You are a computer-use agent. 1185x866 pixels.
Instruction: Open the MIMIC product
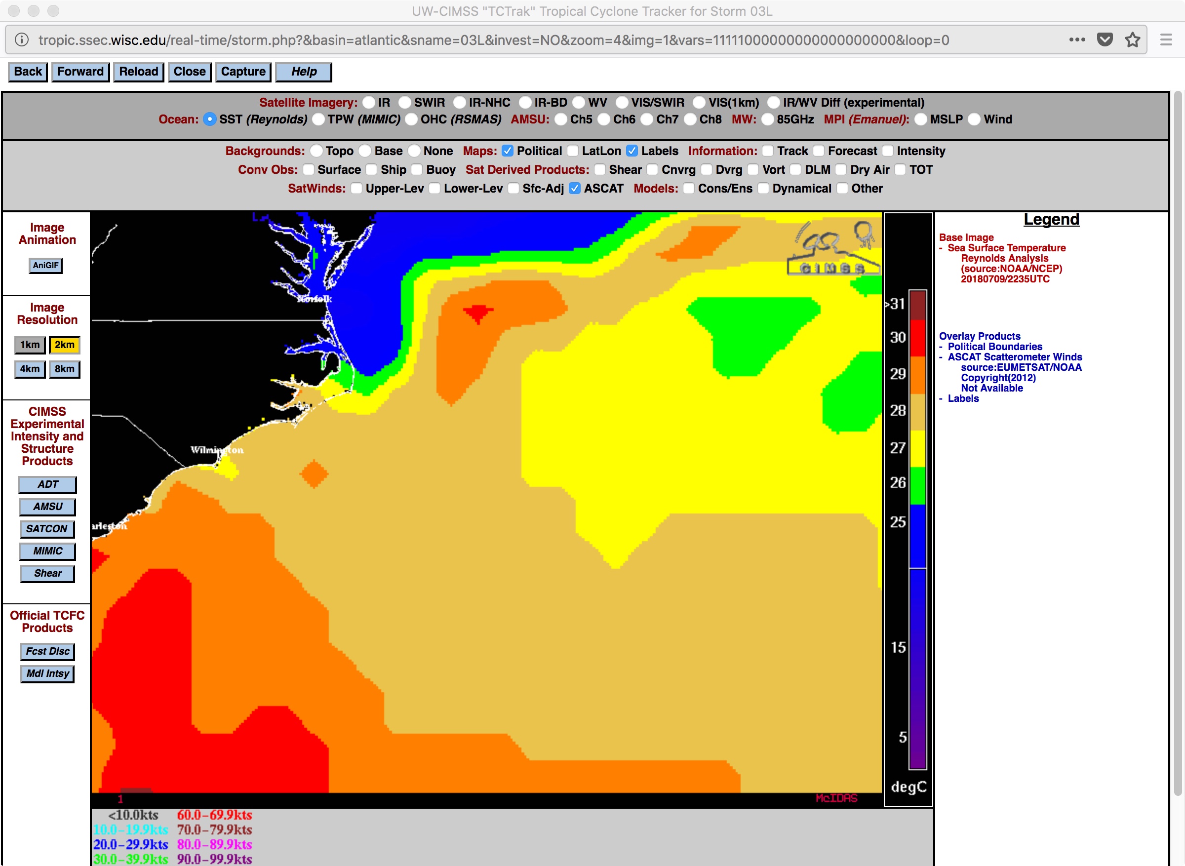tap(47, 551)
